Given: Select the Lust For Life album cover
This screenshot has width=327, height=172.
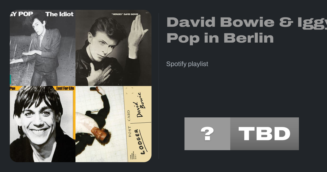Looking at the screenshot, I should [43, 124].
